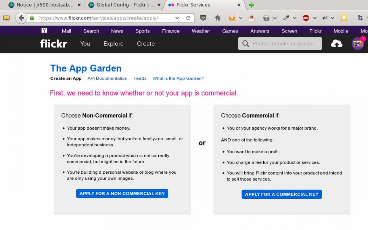Reload the page with the refresh icon
The width and height of the screenshot is (368, 230).
[x=188, y=18]
